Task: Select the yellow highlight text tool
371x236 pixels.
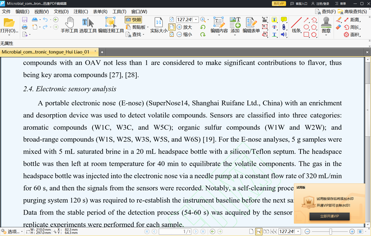Action: click(274, 19)
